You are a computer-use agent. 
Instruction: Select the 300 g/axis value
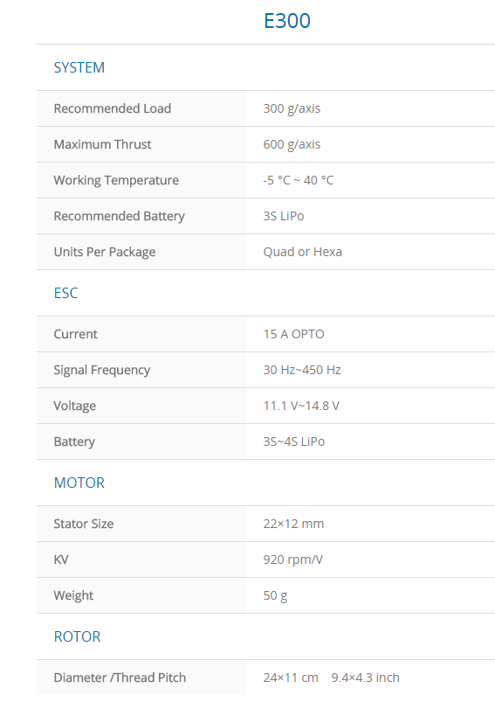click(292, 108)
